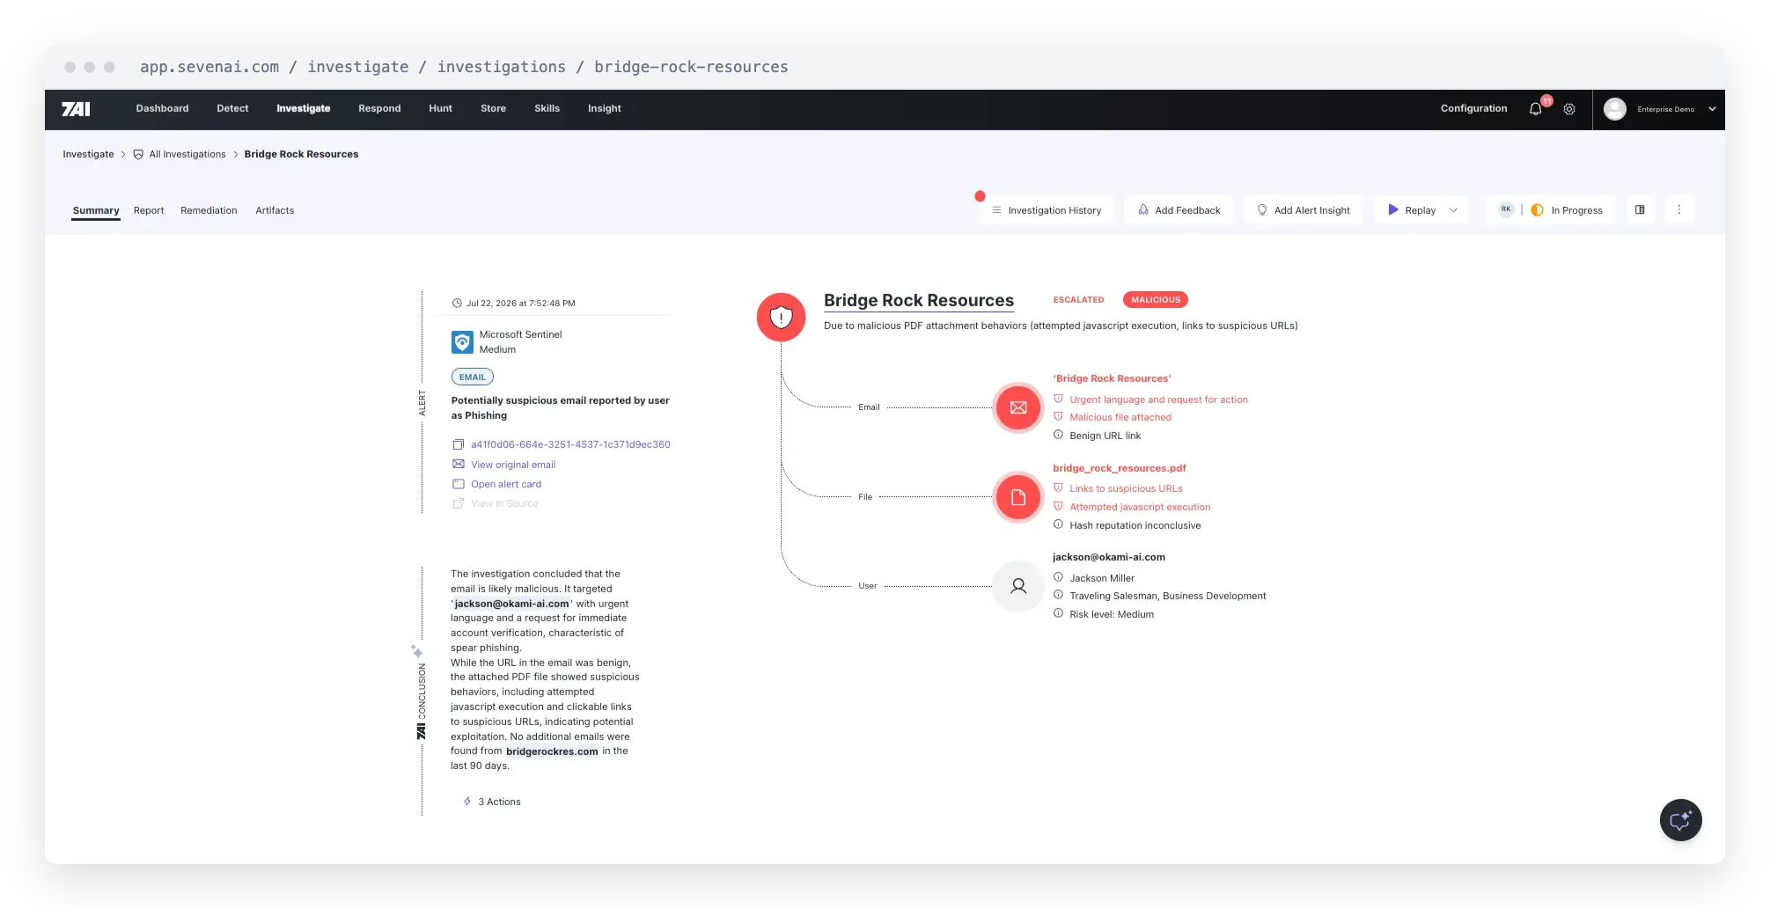Open the Open alert card link
The height and width of the screenshot is (909, 1770).
[506, 484]
